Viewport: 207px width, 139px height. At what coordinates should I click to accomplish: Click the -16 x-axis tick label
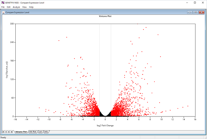(15, 119)
